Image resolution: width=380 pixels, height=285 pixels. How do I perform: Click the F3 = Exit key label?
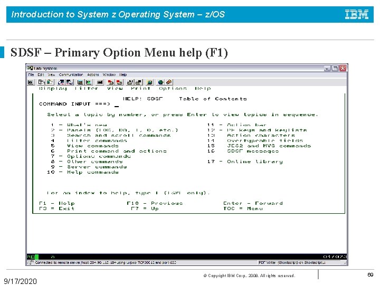pos(56,208)
